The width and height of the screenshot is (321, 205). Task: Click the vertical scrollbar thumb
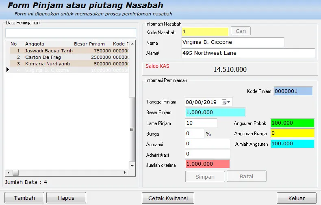click(x=132, y=129)
